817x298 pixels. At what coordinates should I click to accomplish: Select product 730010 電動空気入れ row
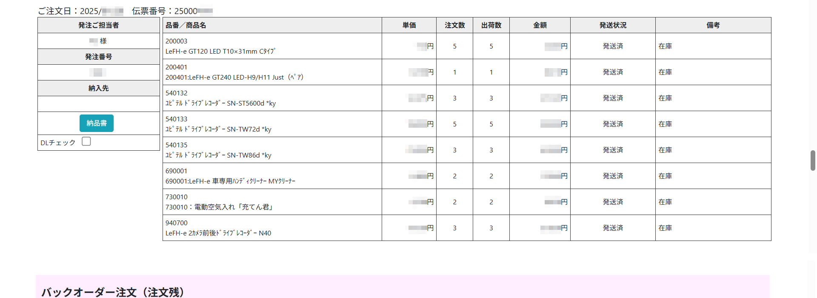(467, 202)
